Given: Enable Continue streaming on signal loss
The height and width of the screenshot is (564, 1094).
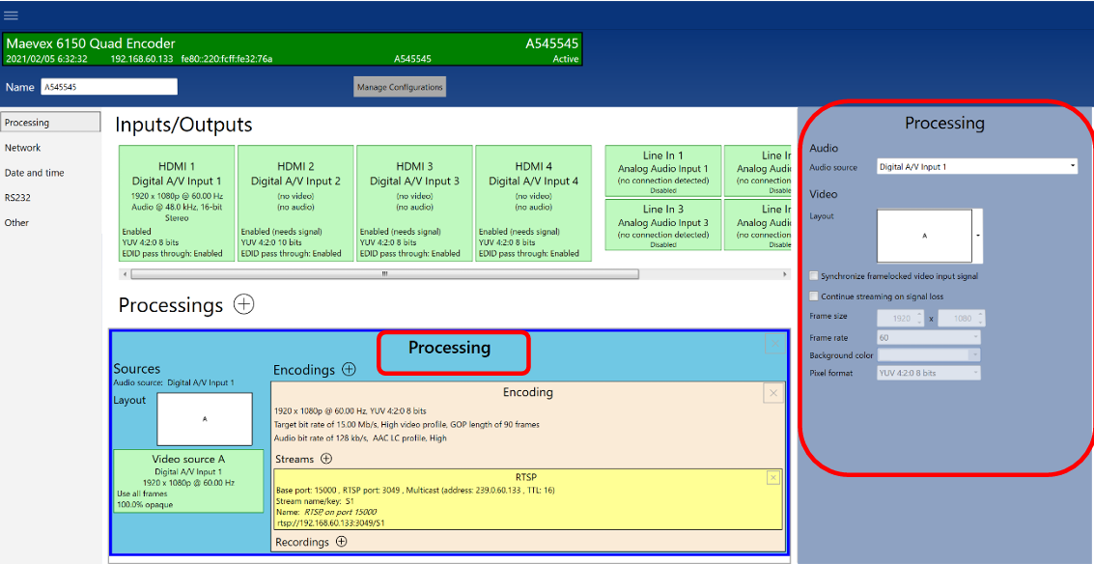Looking at the screenshot, I should point(814,296).
